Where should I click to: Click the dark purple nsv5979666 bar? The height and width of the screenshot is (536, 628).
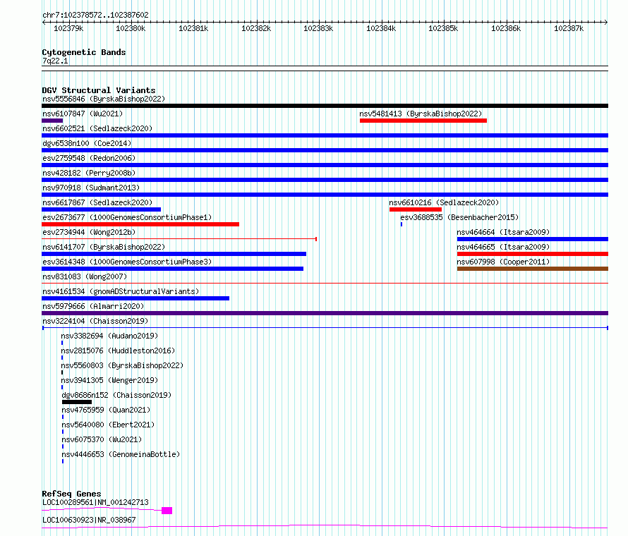[325, 313]
